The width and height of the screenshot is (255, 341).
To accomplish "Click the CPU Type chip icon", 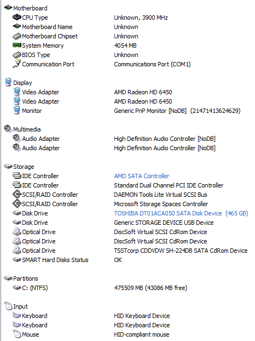I will [x=17, y=17].
